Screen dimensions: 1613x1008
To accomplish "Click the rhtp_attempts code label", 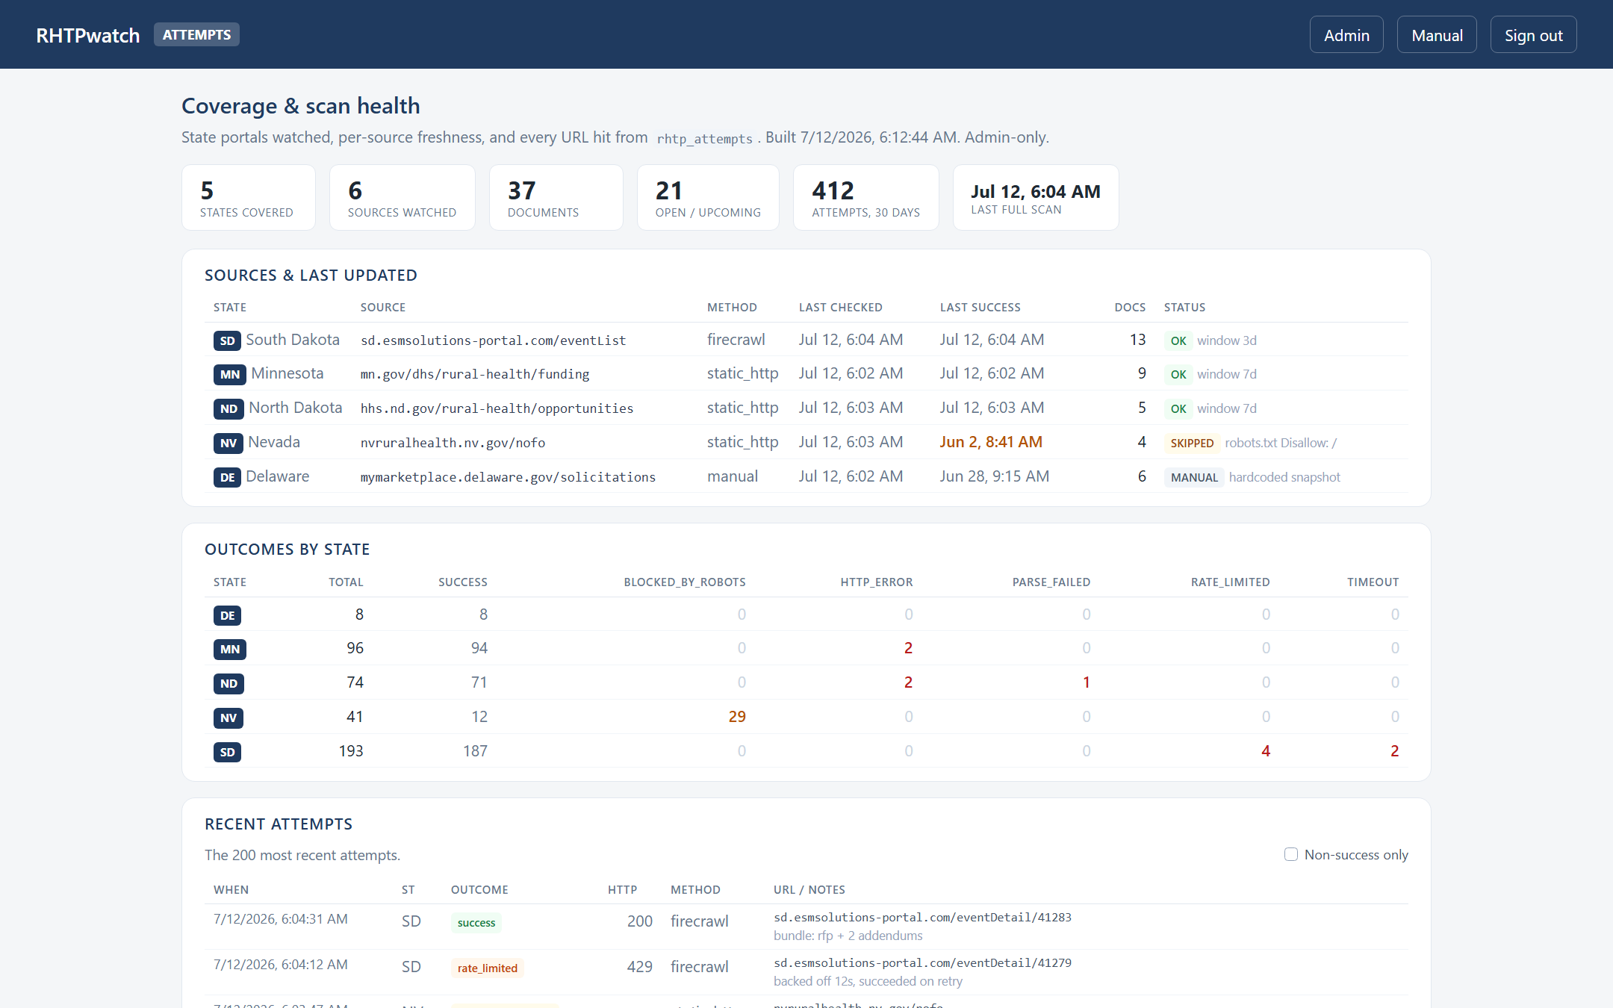I will 704,139.
